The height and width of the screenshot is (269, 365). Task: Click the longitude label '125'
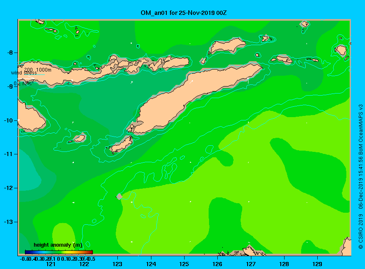pos(184,264)
